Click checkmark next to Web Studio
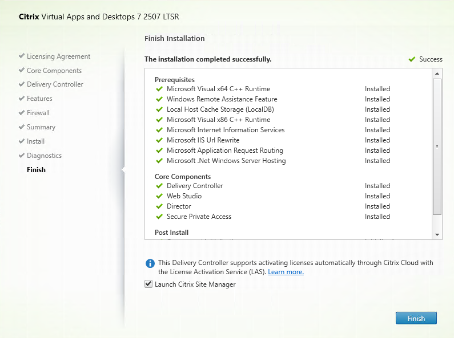The height and width of the screenshot is (338, 454). coord(159,196)
